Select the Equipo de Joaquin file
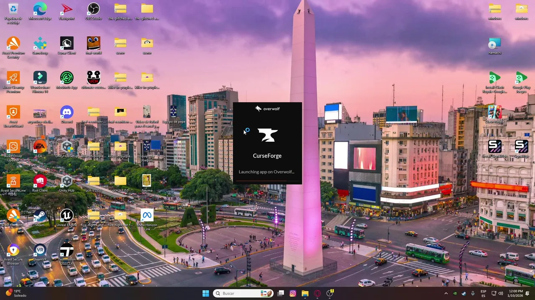Viewport: 535px width, 300px height. pyautogui.click(x=147, y=151)
